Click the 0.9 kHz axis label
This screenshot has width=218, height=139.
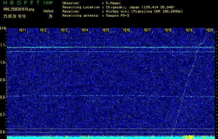coord(2,80)
